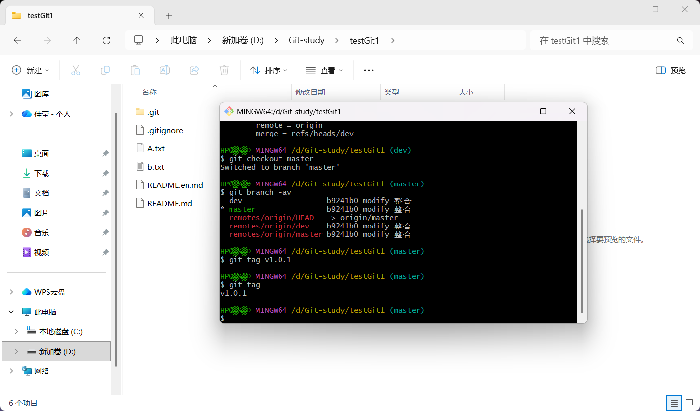Switch to large icons view in status bar
The width and height of the screenshot is (700, 411).
(688, 403)
